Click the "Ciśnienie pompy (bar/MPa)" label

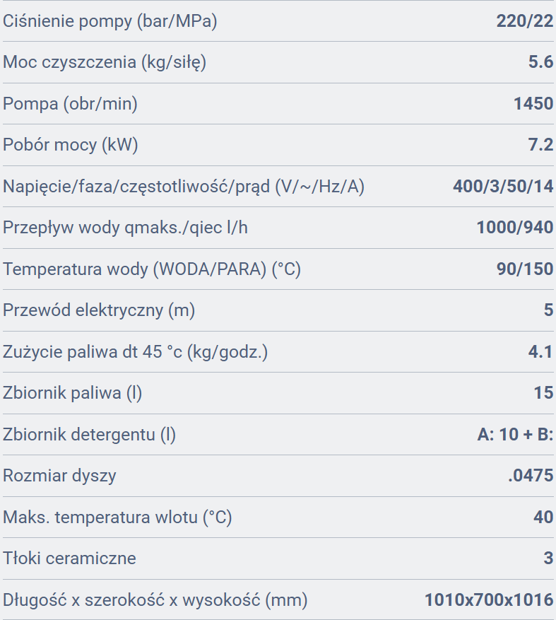pos(110,21)
